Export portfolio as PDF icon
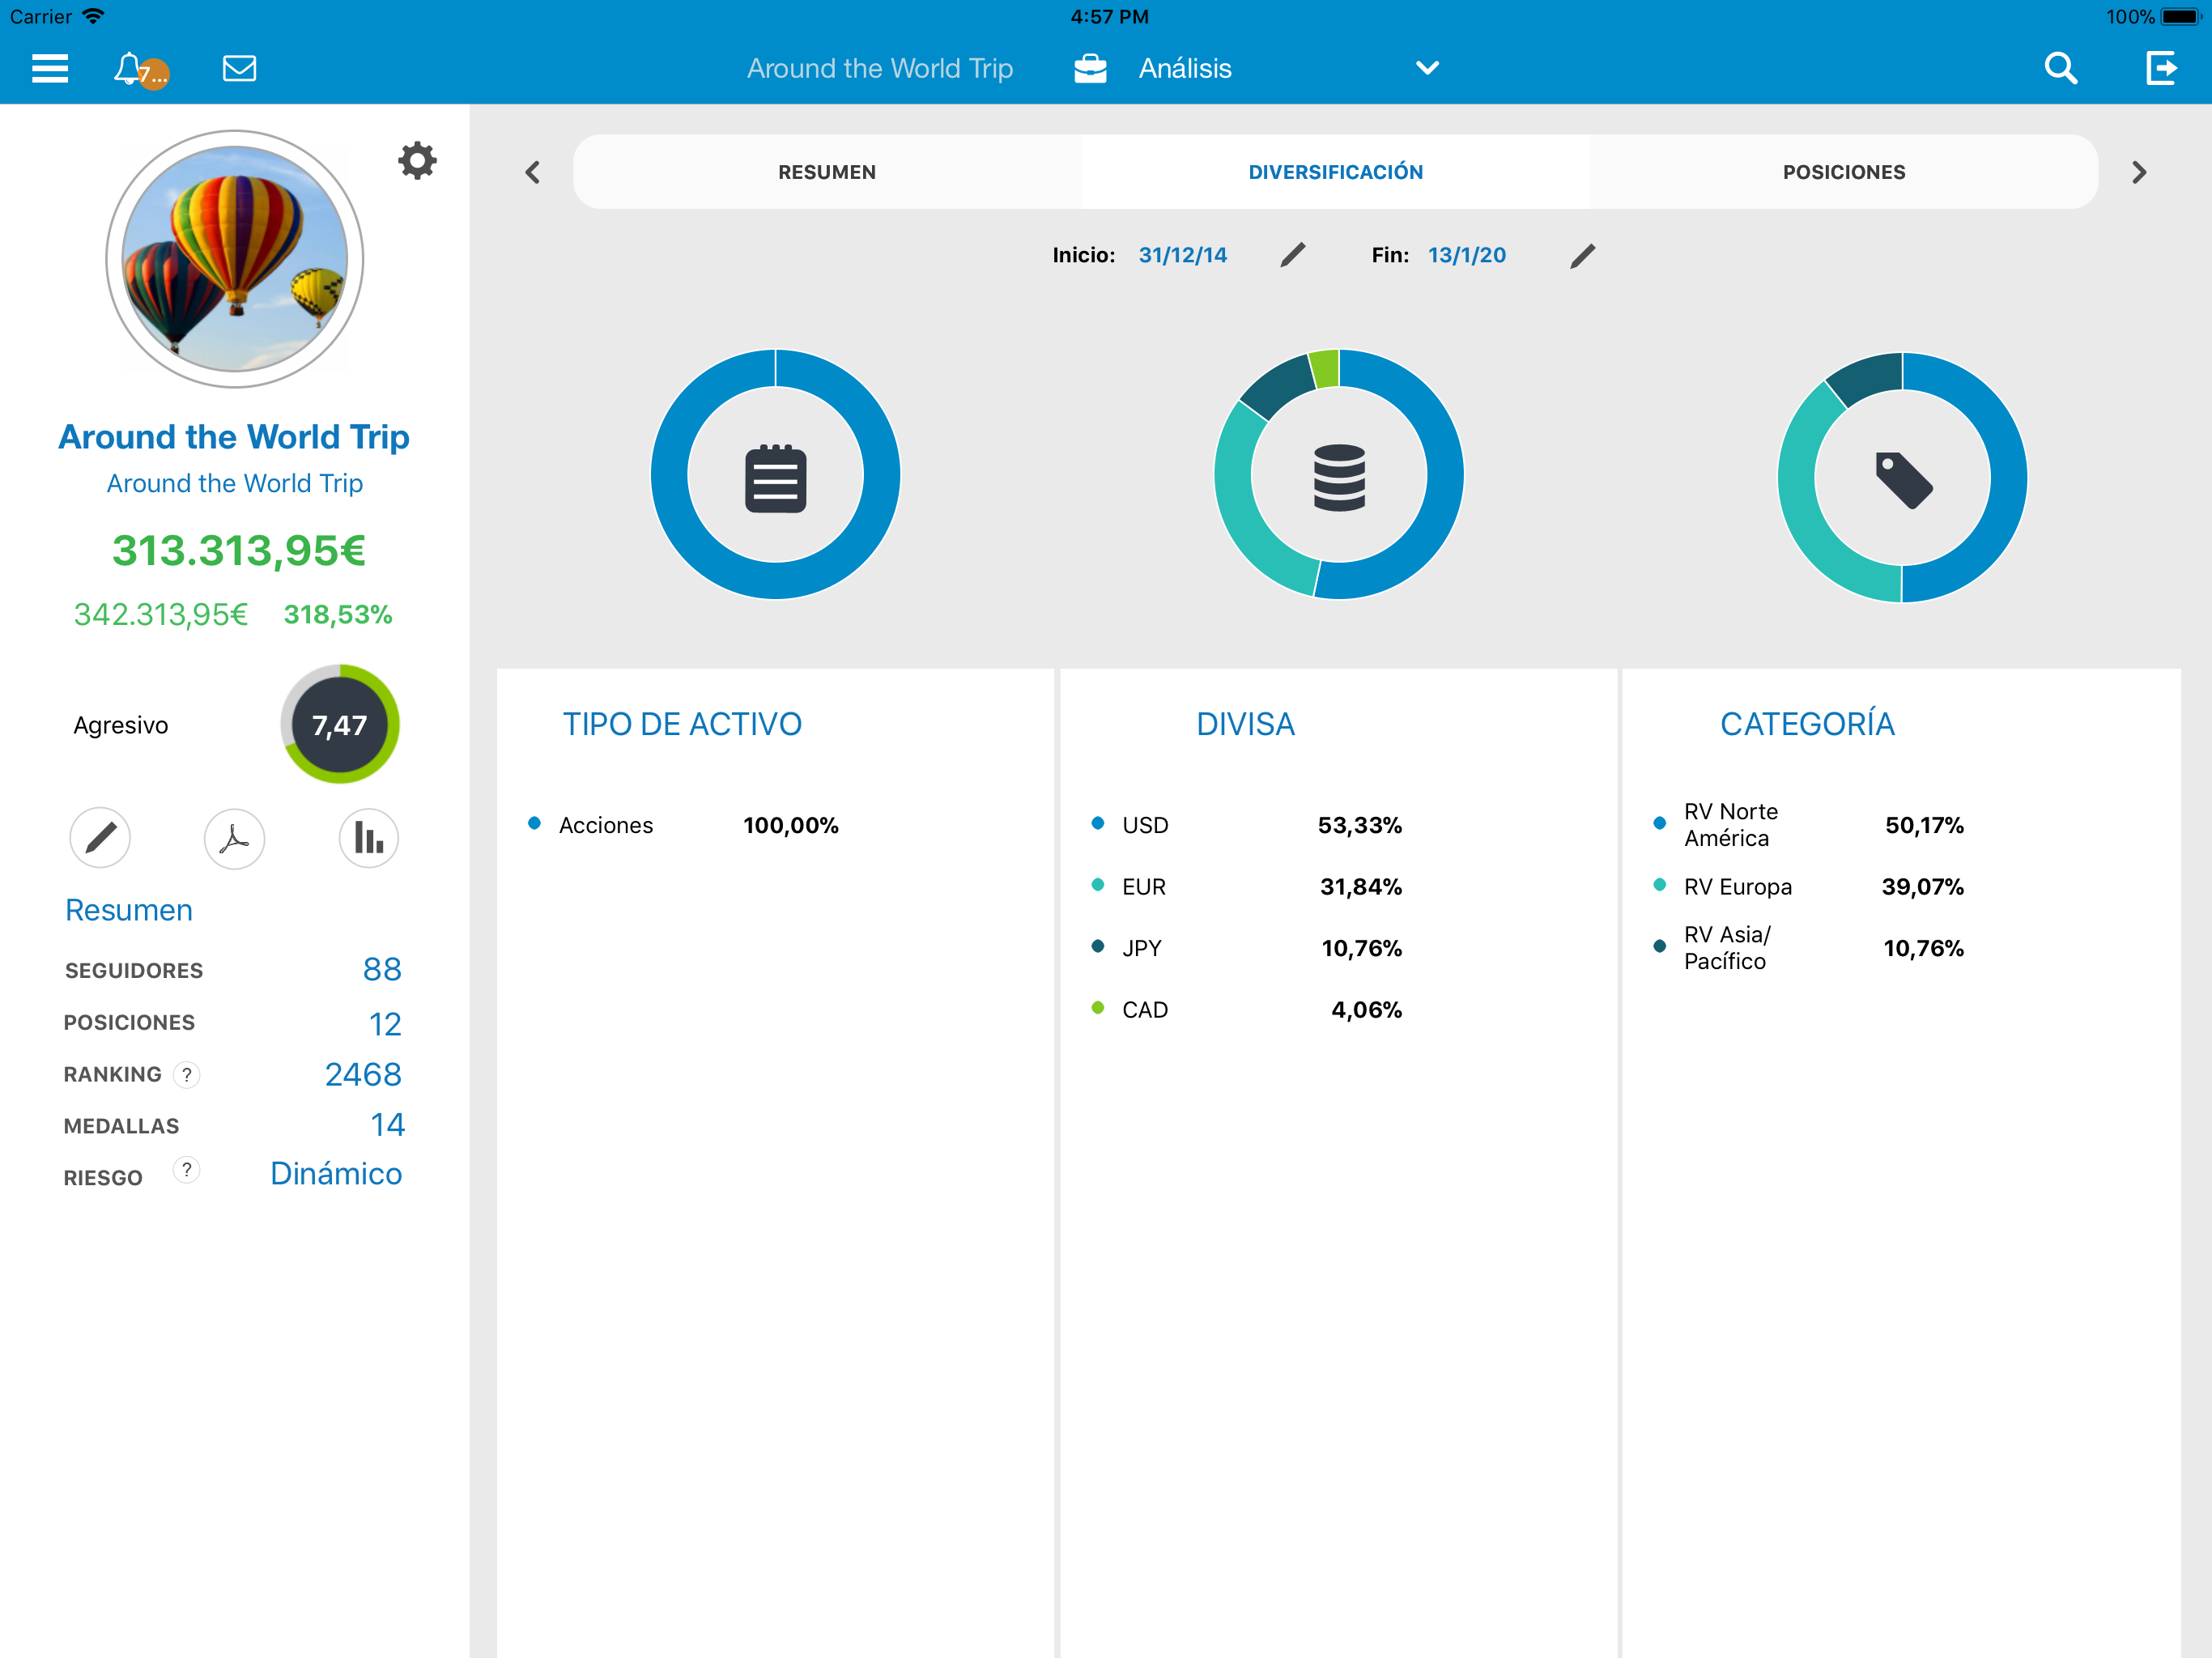2212x1658 pixels. click(x=234, y=838)
